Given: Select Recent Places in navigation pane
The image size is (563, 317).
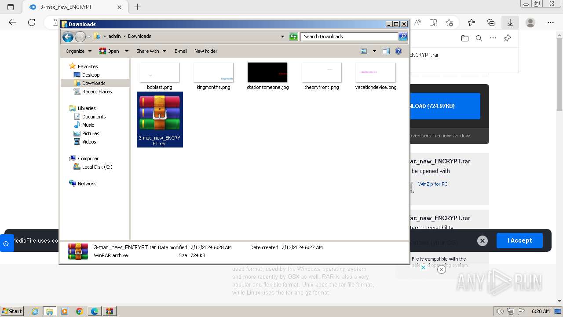Looking at the screenshot, I should 93,92.
